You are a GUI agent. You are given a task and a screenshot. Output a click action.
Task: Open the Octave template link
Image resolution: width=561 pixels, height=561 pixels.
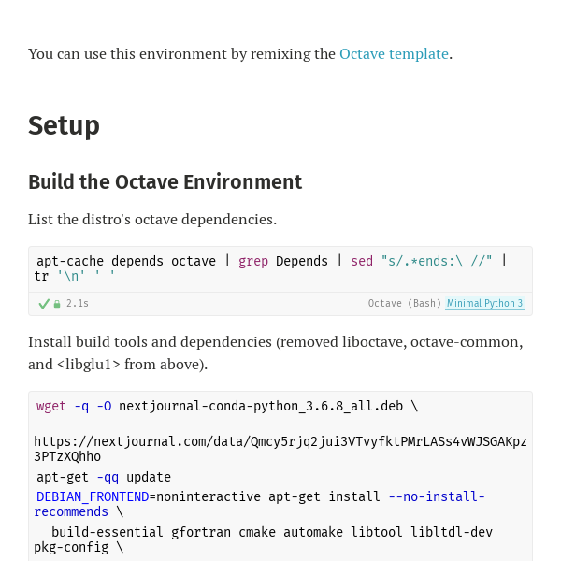click(394, 54)
